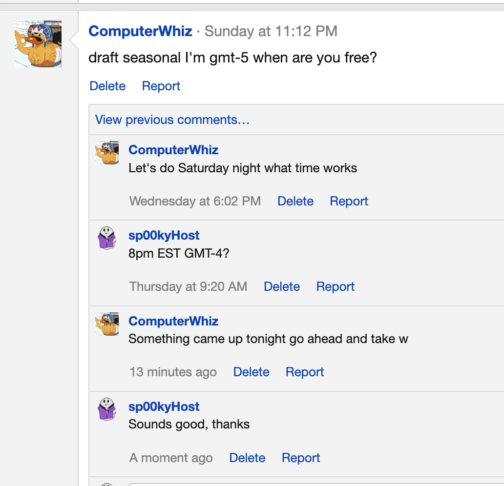
Task: Report the comment posted a moment ago
Action: (301, 458)
